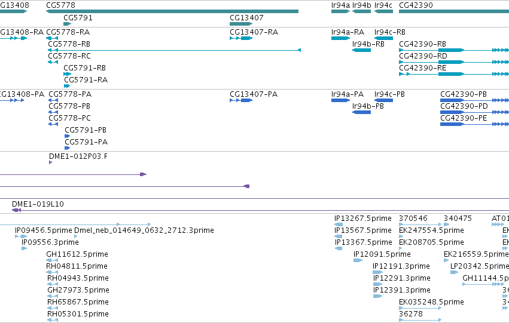Select the 36278 feature label

click(x=411, y=314)
